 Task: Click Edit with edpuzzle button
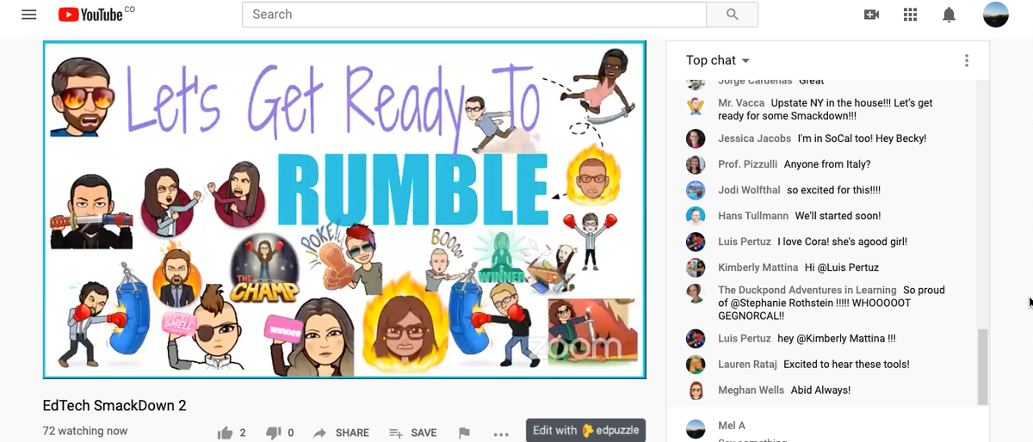tap(585, 430)
